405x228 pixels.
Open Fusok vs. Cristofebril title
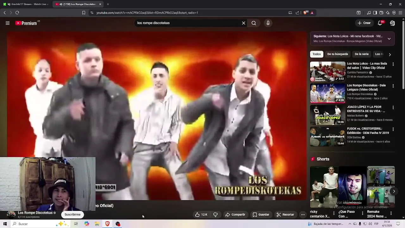click(368, 131)
